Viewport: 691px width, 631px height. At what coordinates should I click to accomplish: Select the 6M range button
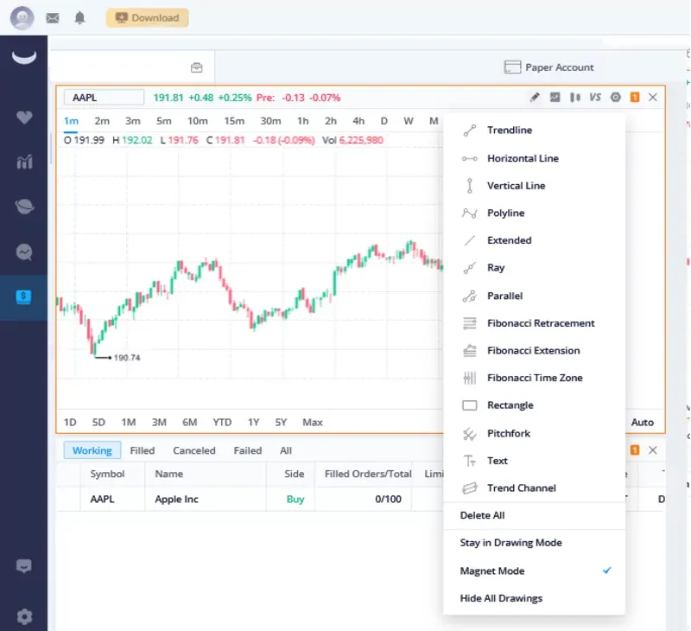point(189,423)
